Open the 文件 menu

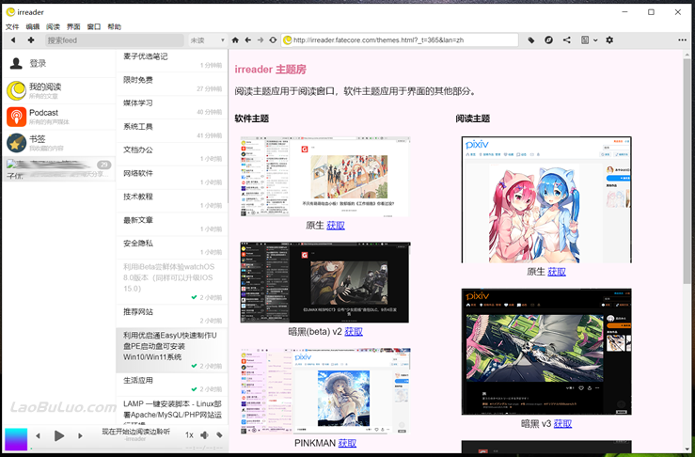[12, 26]
